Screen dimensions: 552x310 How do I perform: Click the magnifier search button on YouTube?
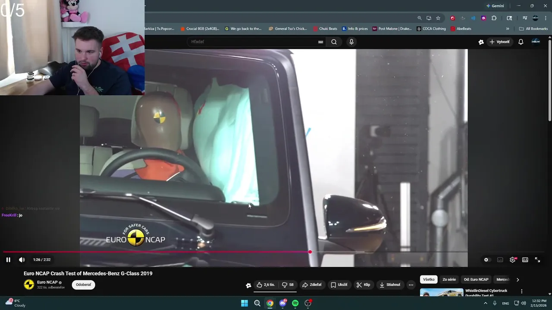click(x=334, y=42)
